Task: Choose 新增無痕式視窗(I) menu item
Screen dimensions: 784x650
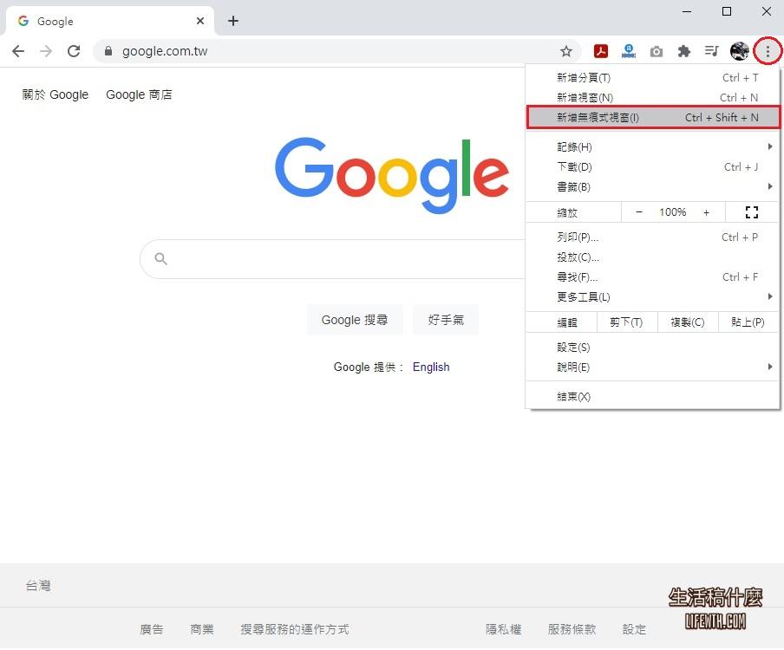Action: [652, 117]
